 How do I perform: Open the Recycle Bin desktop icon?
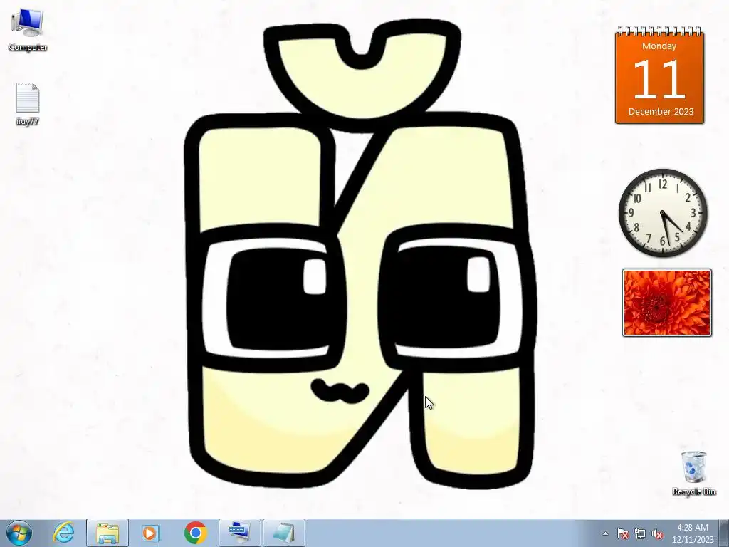(x=693, y=473)
